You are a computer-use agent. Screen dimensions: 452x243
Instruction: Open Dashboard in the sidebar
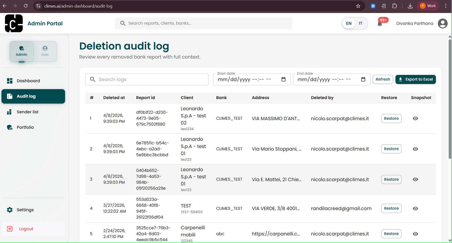coord(33,81)
